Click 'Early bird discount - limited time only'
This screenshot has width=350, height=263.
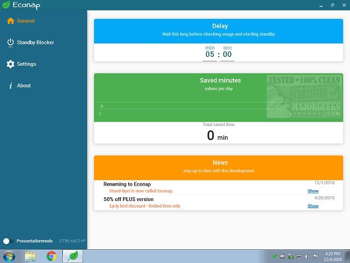144,206
